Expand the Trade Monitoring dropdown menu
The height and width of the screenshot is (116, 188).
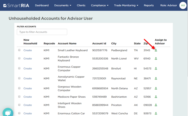click(126, 5)
